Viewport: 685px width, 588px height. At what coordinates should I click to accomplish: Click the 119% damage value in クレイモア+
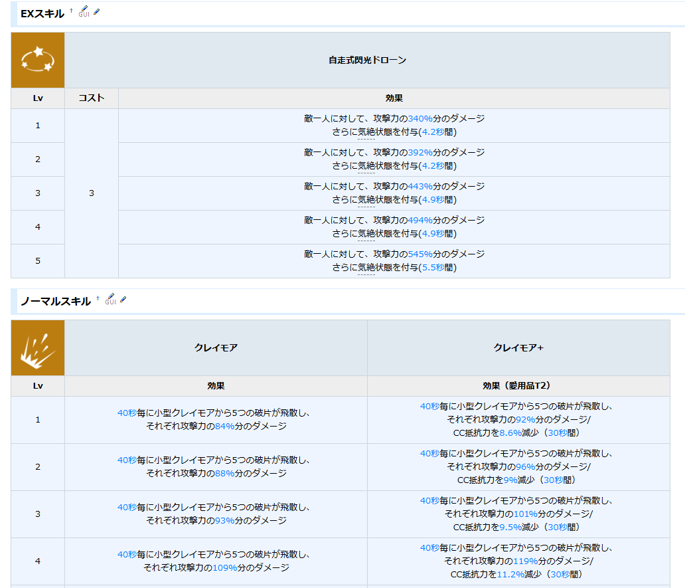tap(526, 561)
